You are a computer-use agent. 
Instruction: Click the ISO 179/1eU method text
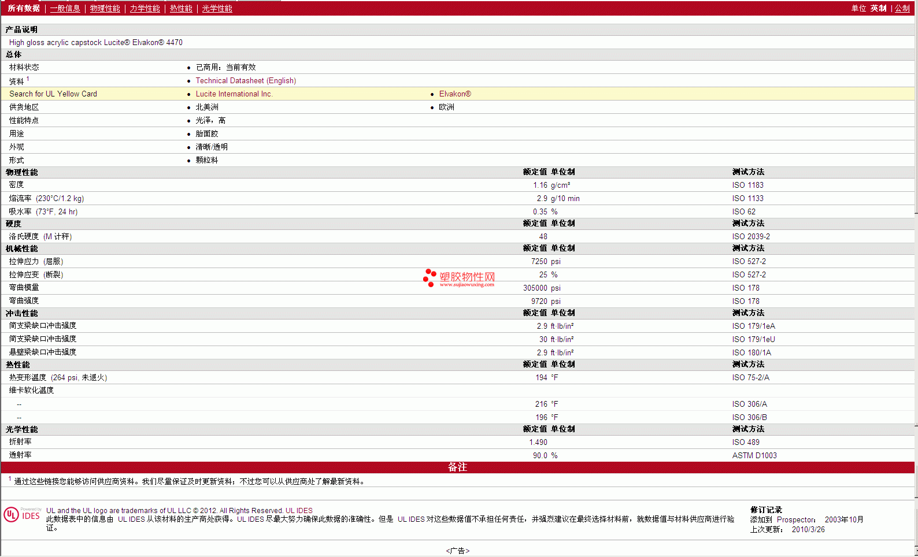[x=753, y=340]
